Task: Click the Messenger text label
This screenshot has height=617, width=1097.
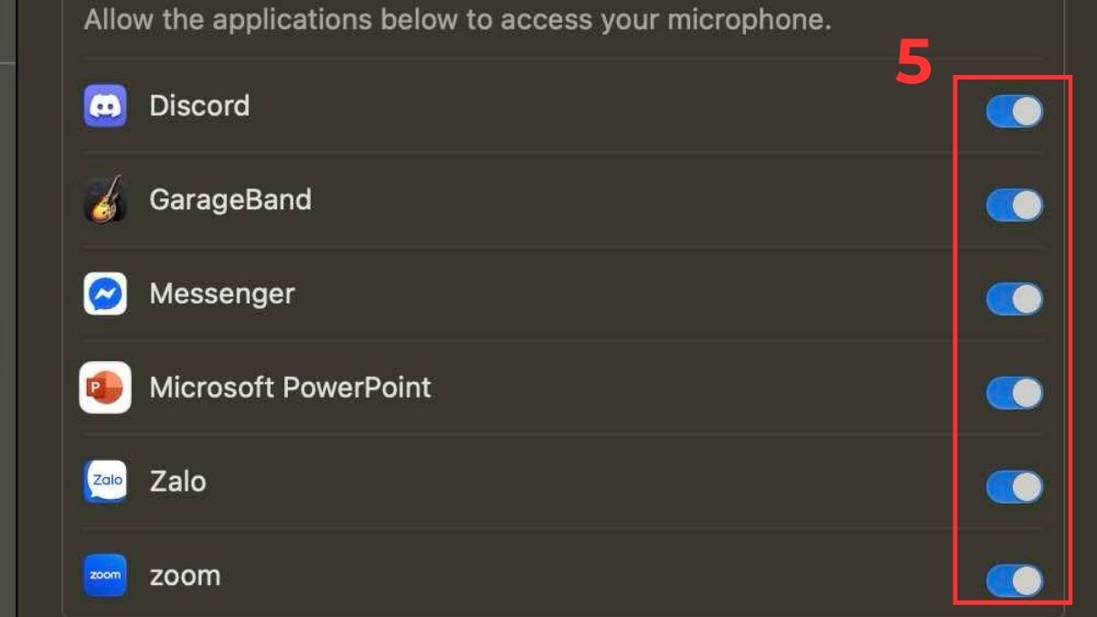Action: pyautogui.click(x=222, y=294)
